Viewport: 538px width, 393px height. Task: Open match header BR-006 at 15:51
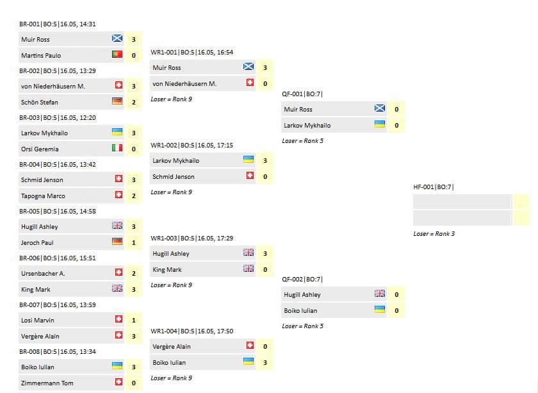pos(58,258)
